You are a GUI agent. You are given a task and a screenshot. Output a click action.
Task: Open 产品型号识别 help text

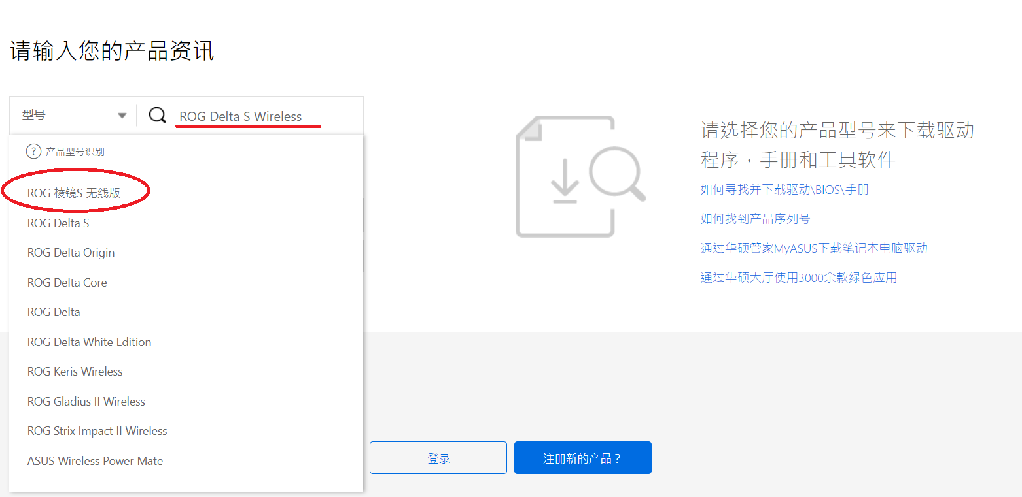75,152
